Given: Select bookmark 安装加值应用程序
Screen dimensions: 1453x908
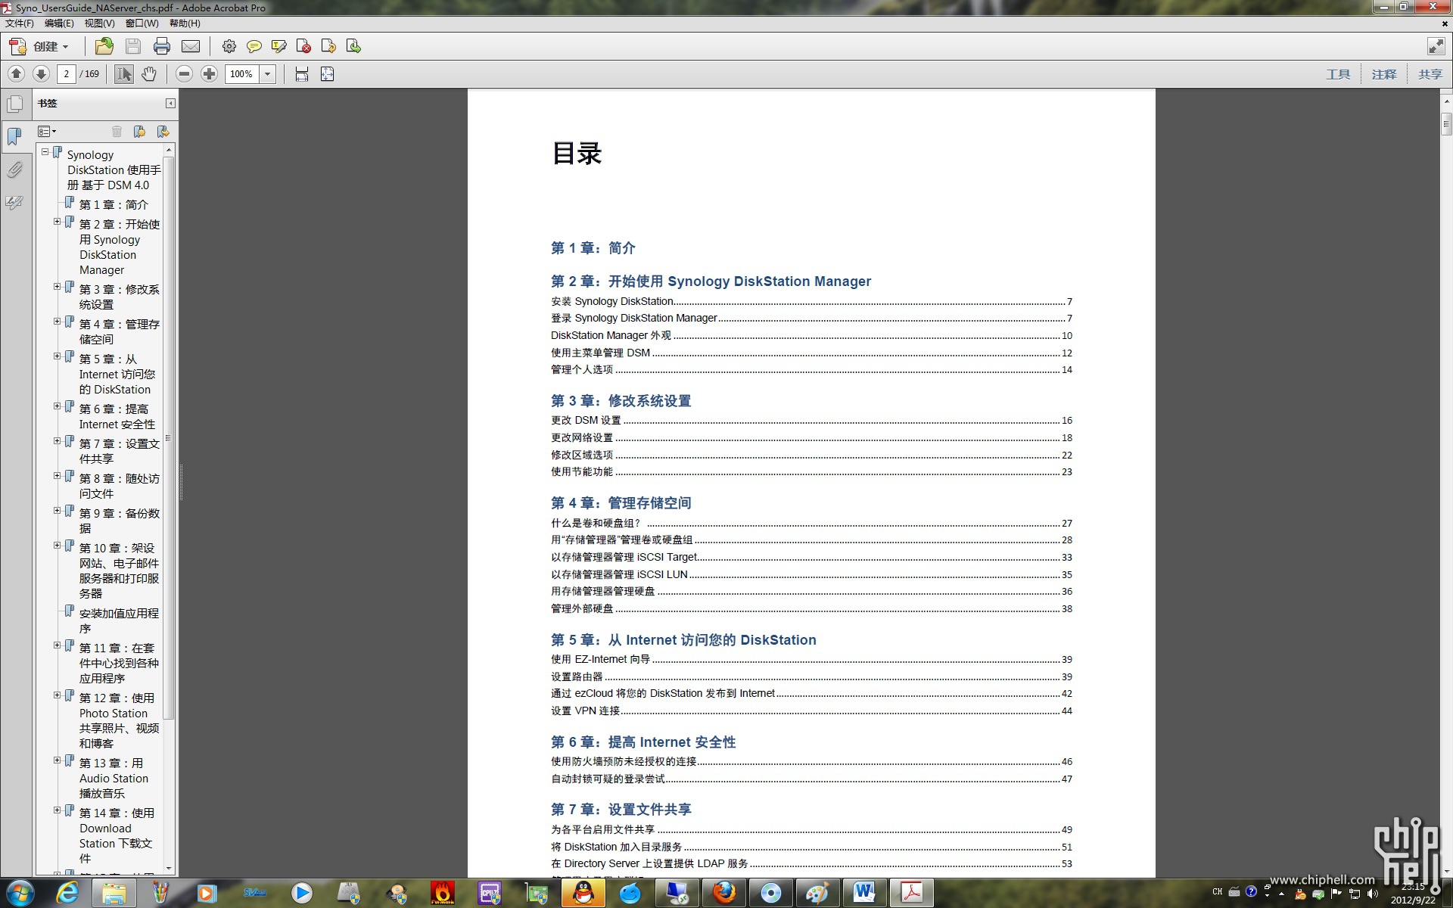Looking at the screenshot, I should 119,620.
